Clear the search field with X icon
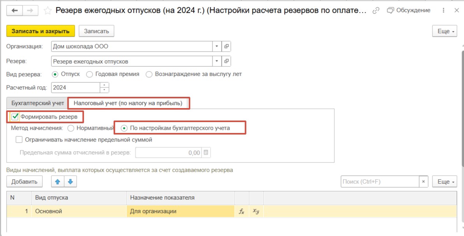This screenshot has height=236, width=464. coord(424,182)
